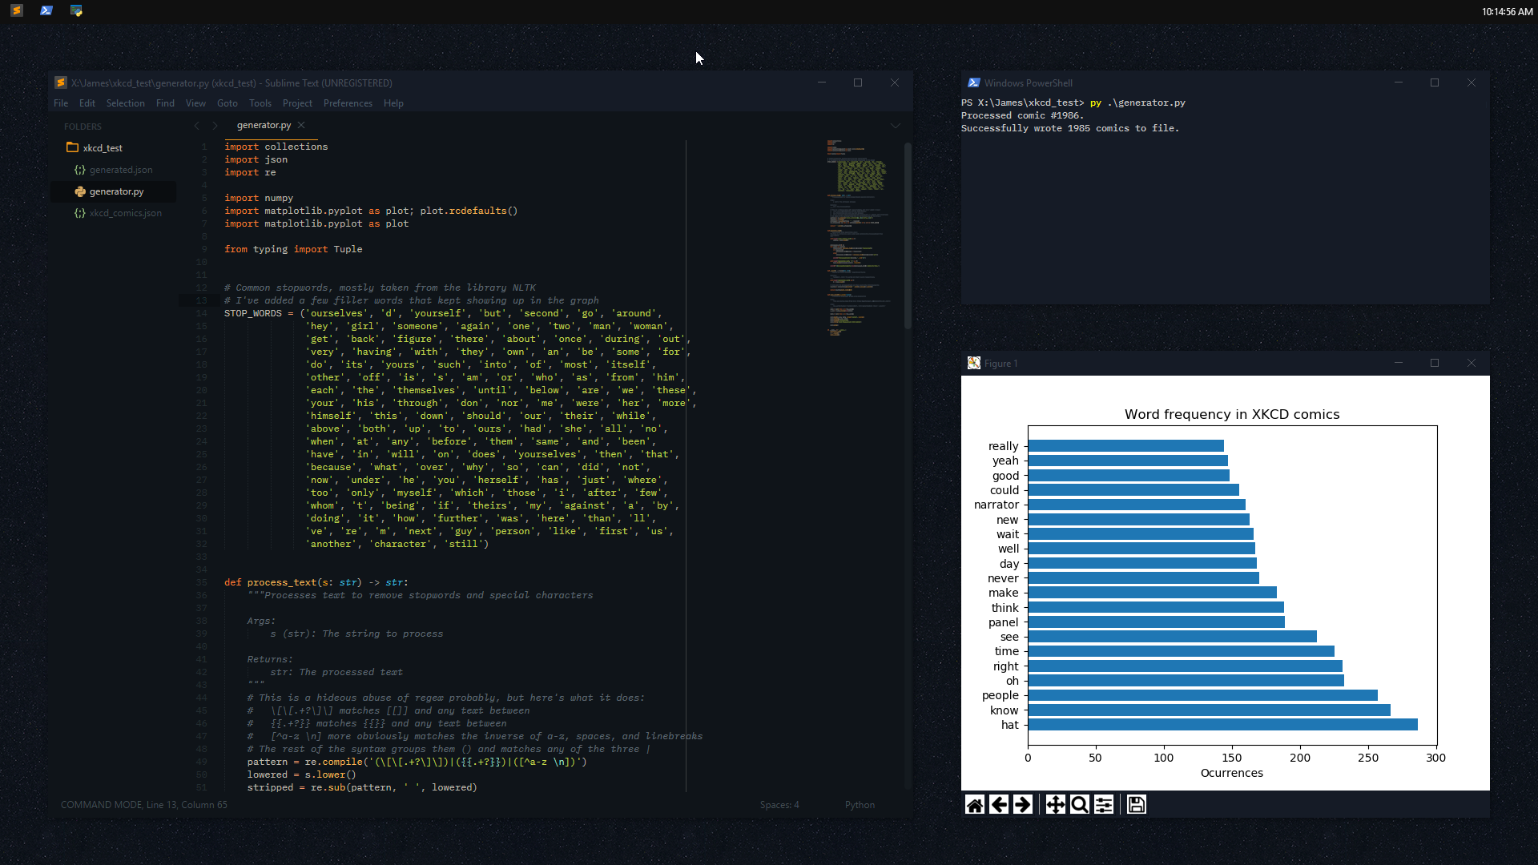Image resolution: width=1538 pixels, height=865 pixels.
Task: Click the clock showing 10:14:56 AM
Action: 1507,12
